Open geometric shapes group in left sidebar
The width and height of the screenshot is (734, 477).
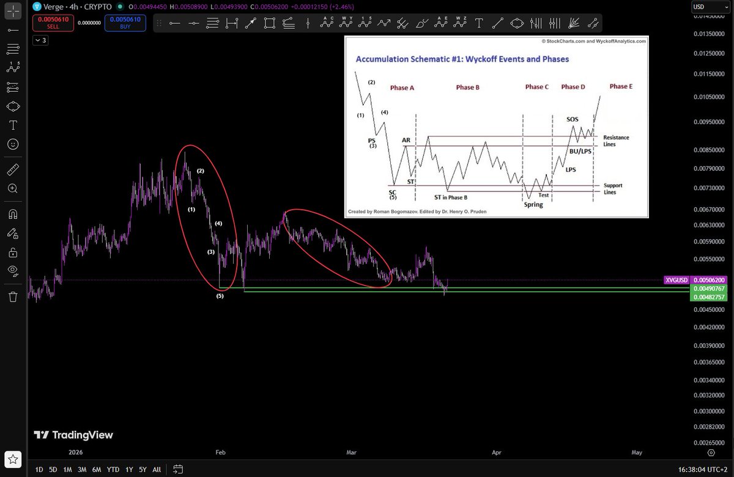12,106
